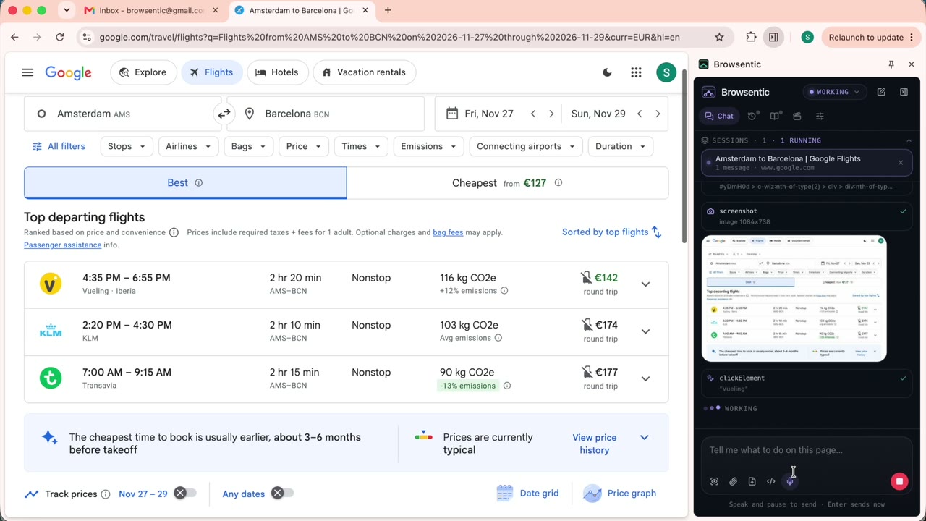Swap origin and destination airports
926x521 pixels.
(224, 114)
